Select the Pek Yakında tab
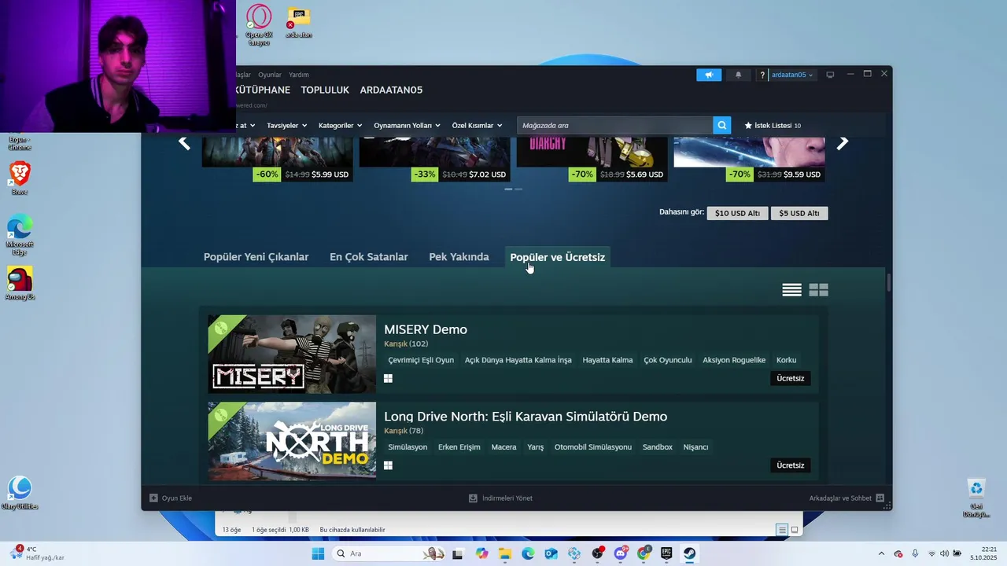The height and width of the screenshot is (566, 1007). point(459,257)
